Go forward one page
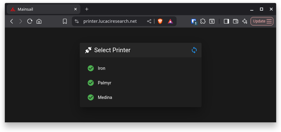This screenshot has width=281, height=132. 21,22
